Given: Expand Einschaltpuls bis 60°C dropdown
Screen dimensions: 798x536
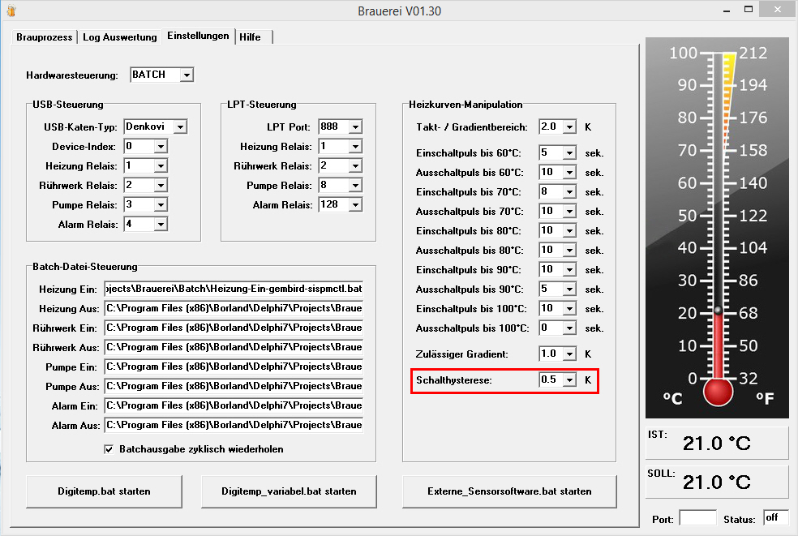Looking at the screenshot, I should pyautogui.click(x=569, y=153).
